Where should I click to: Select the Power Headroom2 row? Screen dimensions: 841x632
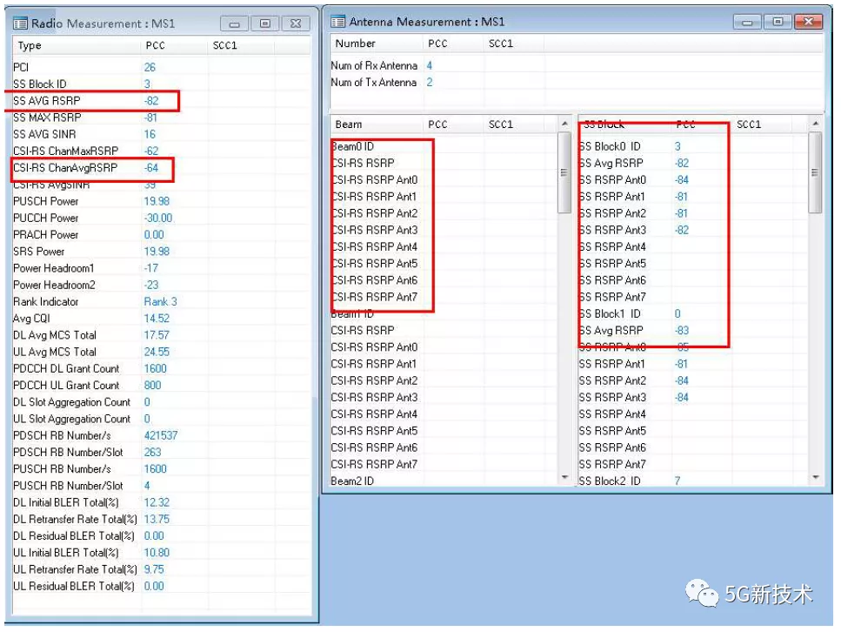(x=161, y=285)
